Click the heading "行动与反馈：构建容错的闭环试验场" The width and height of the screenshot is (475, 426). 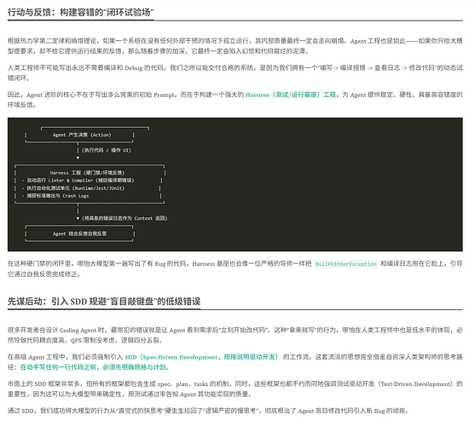[x=80, y=13]
